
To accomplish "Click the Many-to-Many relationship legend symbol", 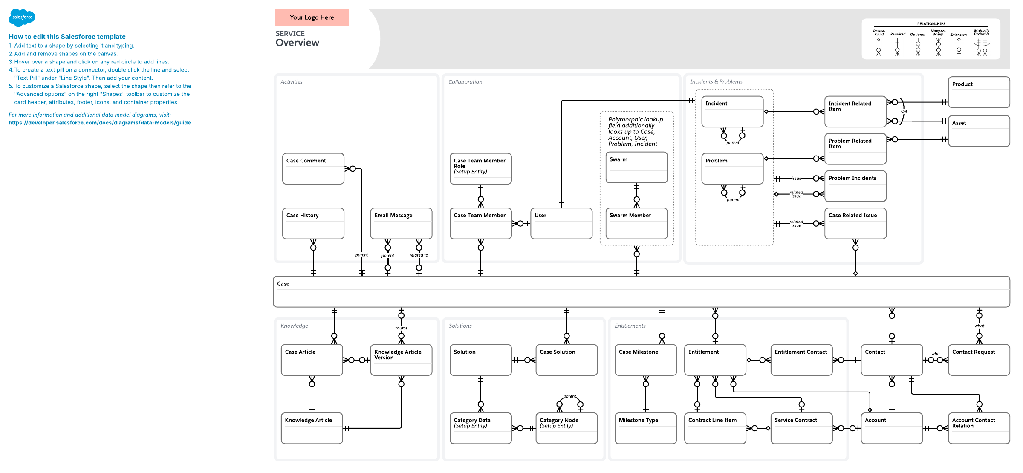I will point(938,47).
